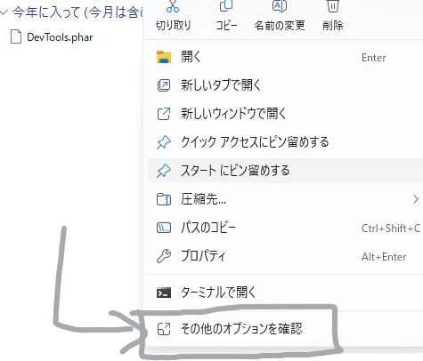Screen dimensions: 423x361
Task: Expand the 圧縮先... submenu arrow
Action: coord(416,199)
